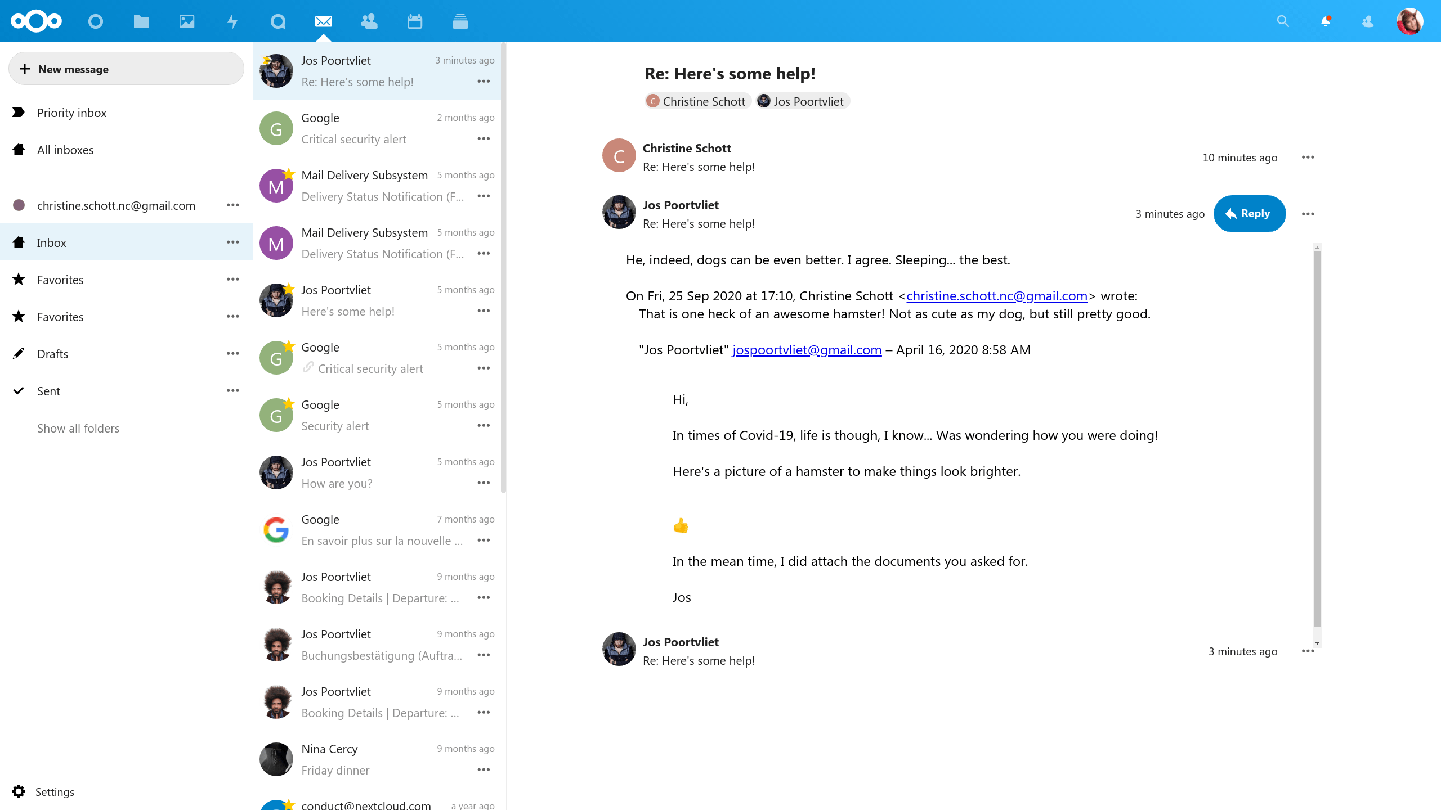
Task: Open the notifications bell icon
Action: (x=1326, y=21)
